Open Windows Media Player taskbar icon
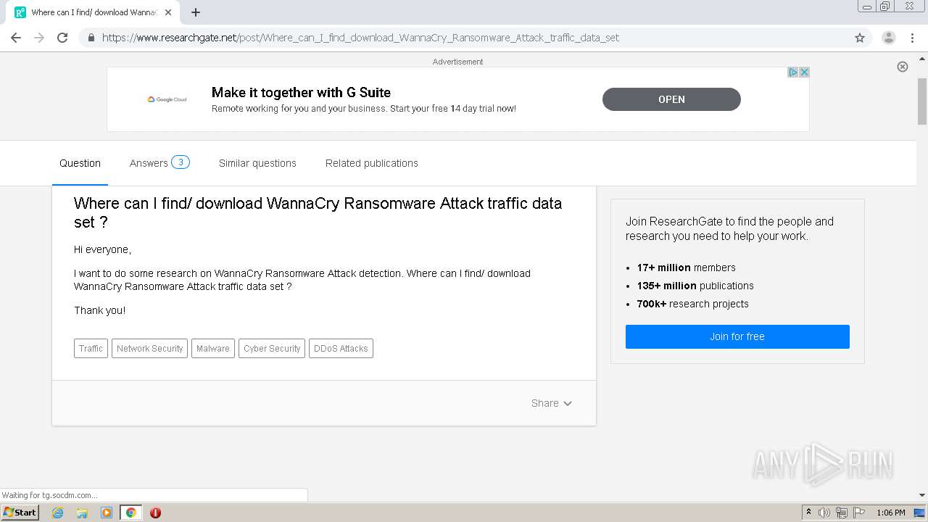 pos(107,513)
